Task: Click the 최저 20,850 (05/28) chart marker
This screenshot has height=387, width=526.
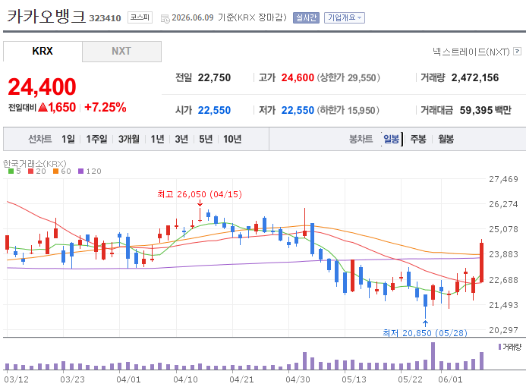Action: pyautogui.click(x=425, y=333)
